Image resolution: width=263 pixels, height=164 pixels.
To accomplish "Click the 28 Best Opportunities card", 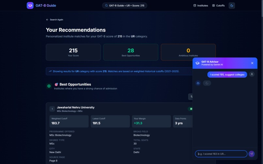I will point(131,52).
